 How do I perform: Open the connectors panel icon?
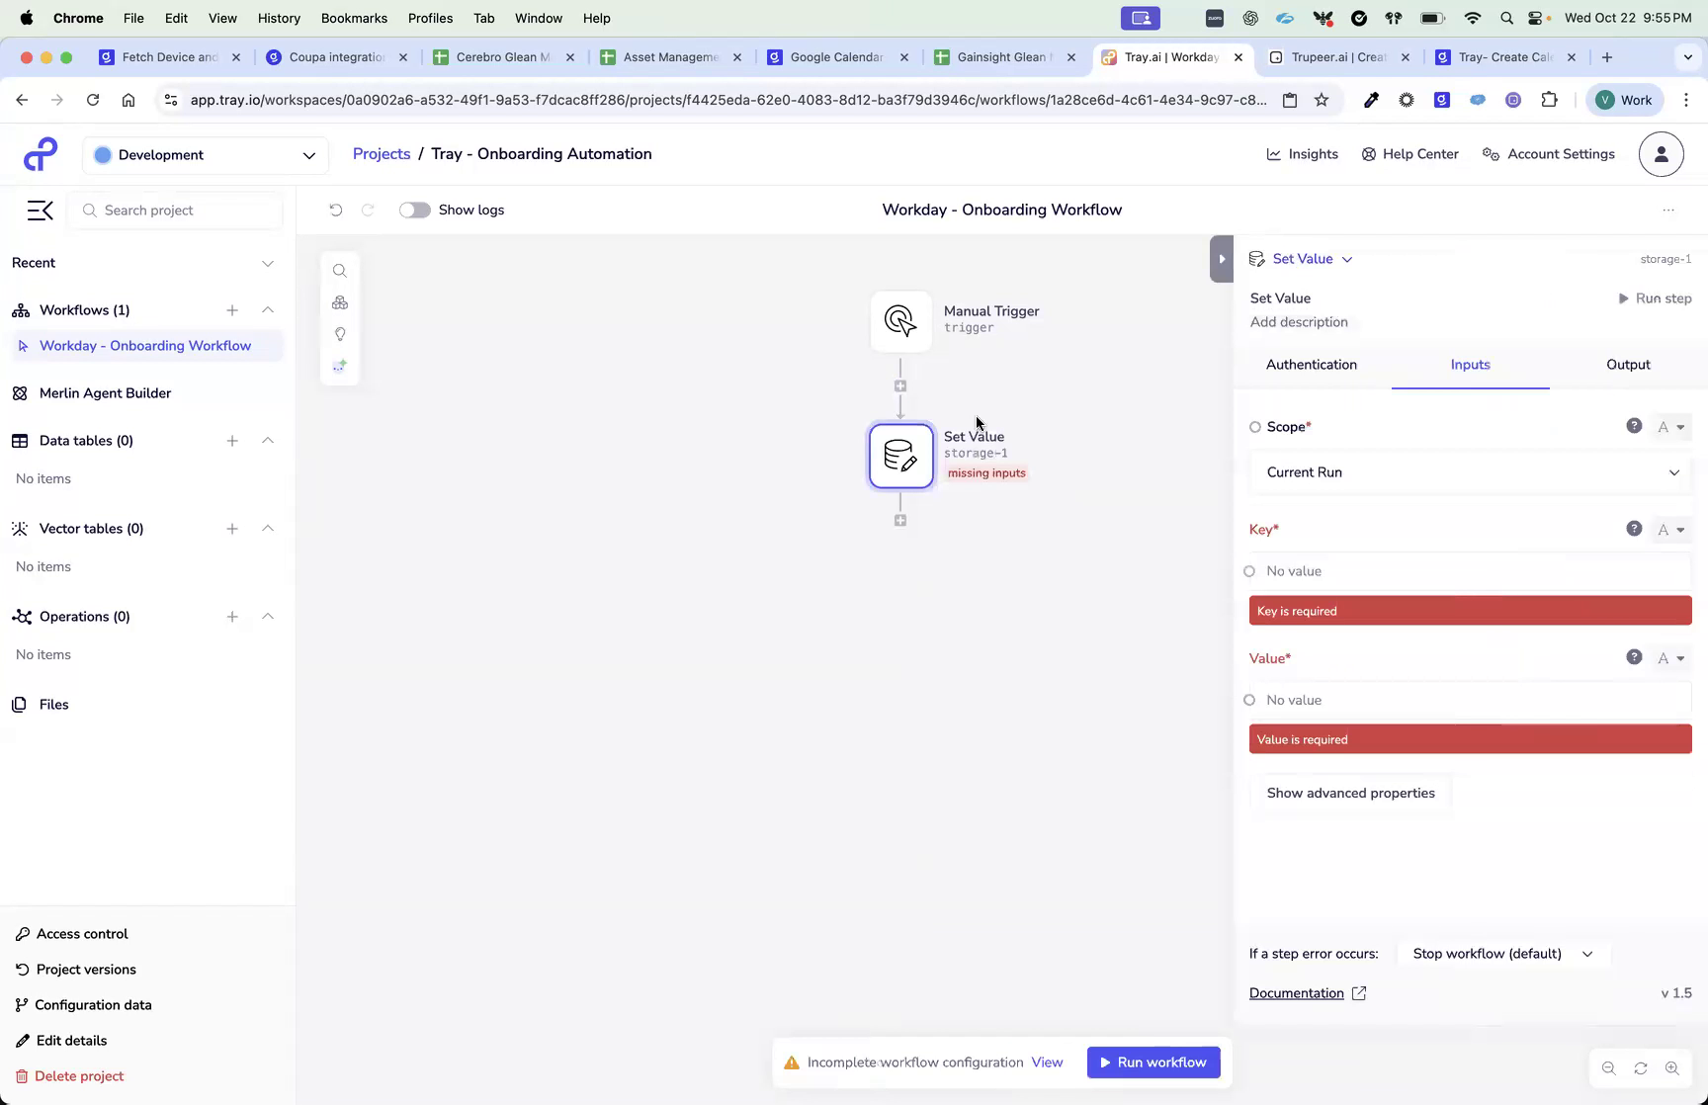340,302
